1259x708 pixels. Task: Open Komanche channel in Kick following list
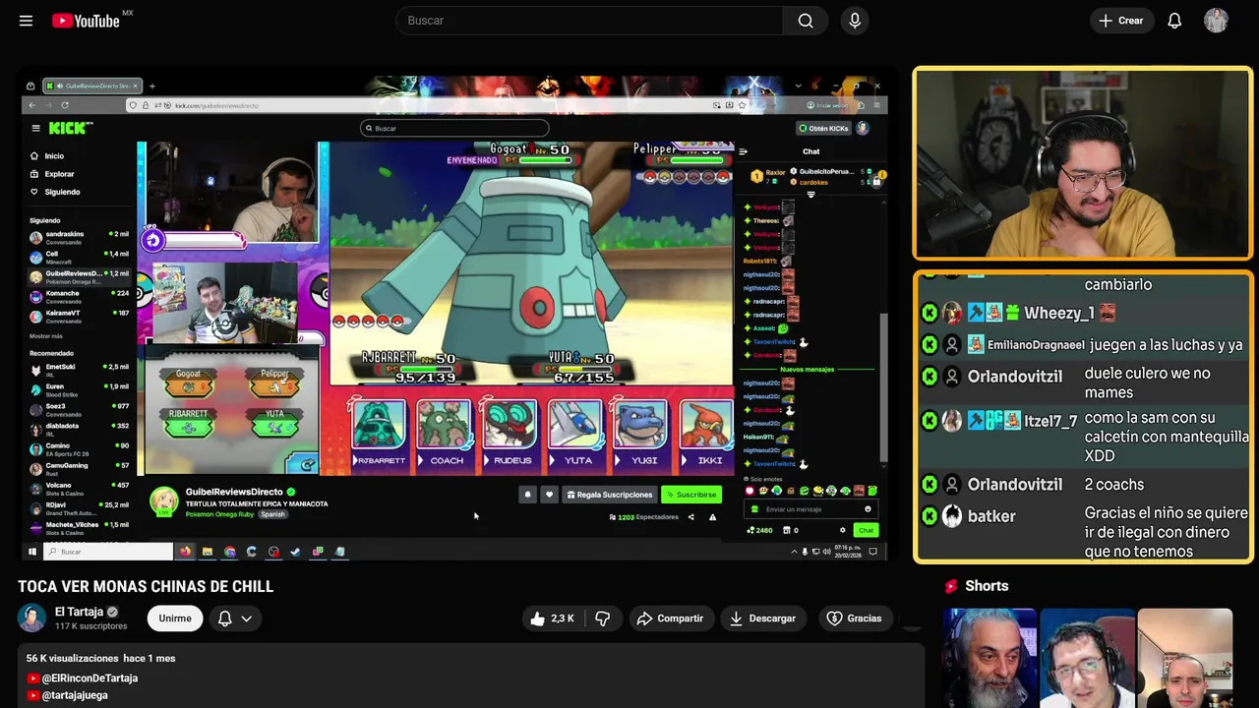point(79,296)
